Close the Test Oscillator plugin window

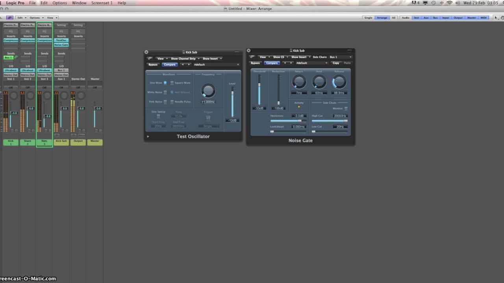[146, 52]
